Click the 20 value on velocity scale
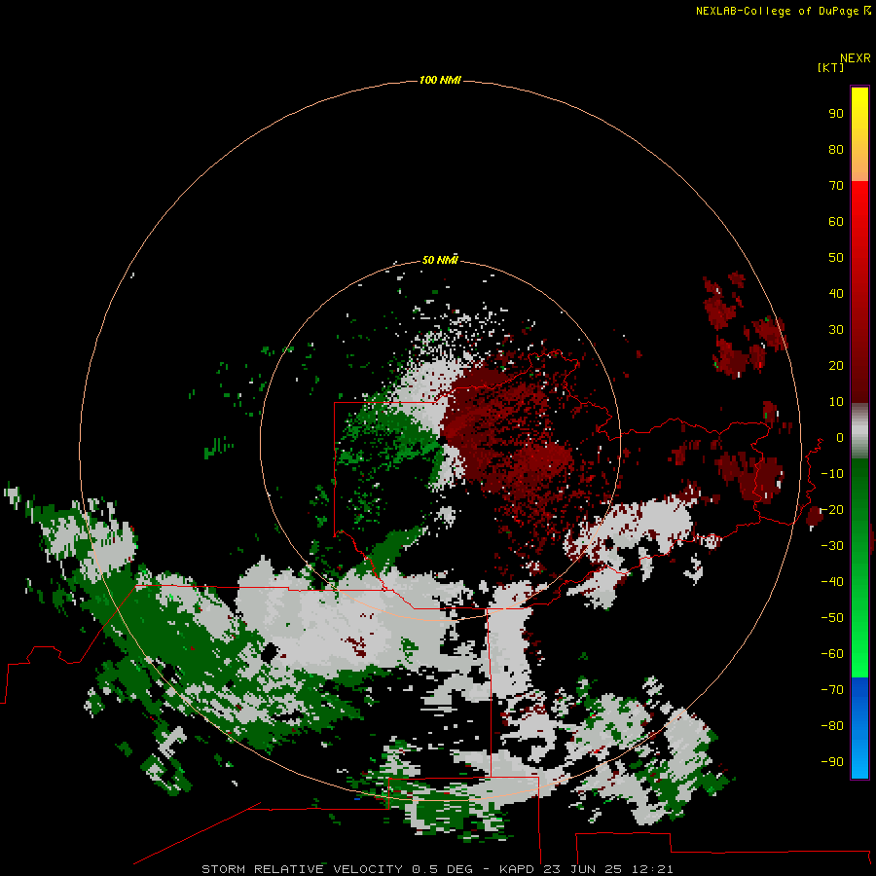The width and height of the screenshot is (876, 876). click(836, 366)
